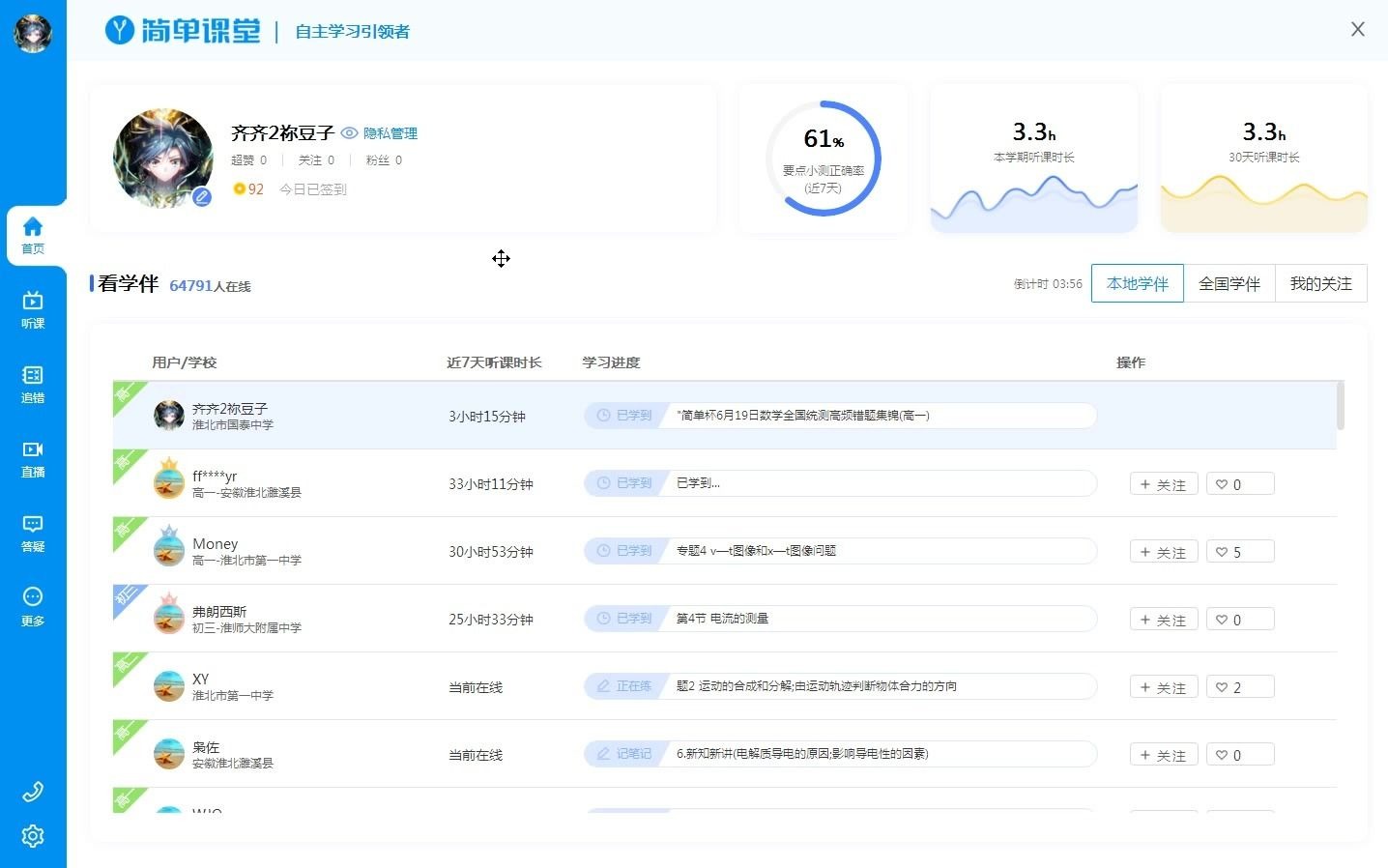The height and width of the screenshot is (868, 1388).
Task: Follow user XY with 关注 button
Action: tap(1164, 687)
